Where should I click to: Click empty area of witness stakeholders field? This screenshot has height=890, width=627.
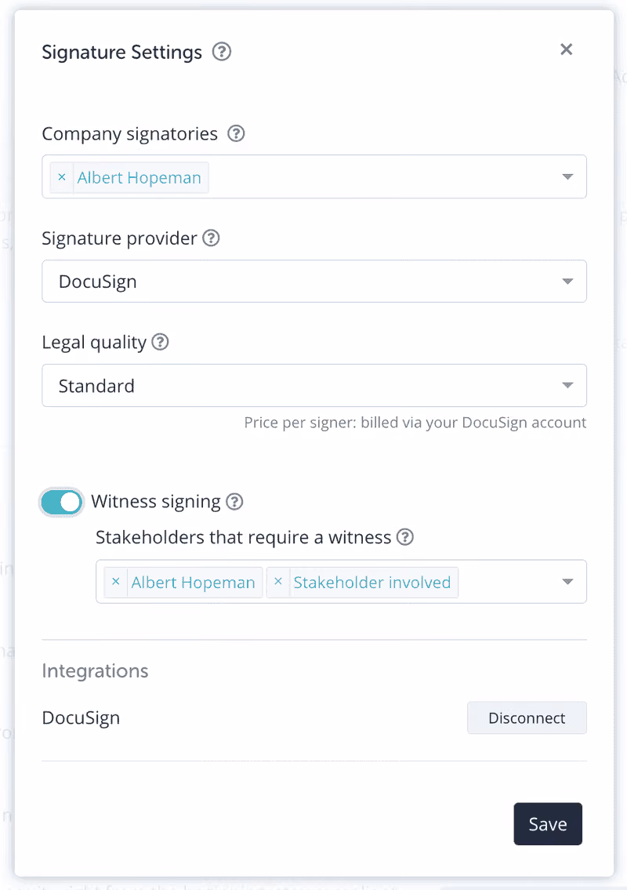(x=508, y=581)
